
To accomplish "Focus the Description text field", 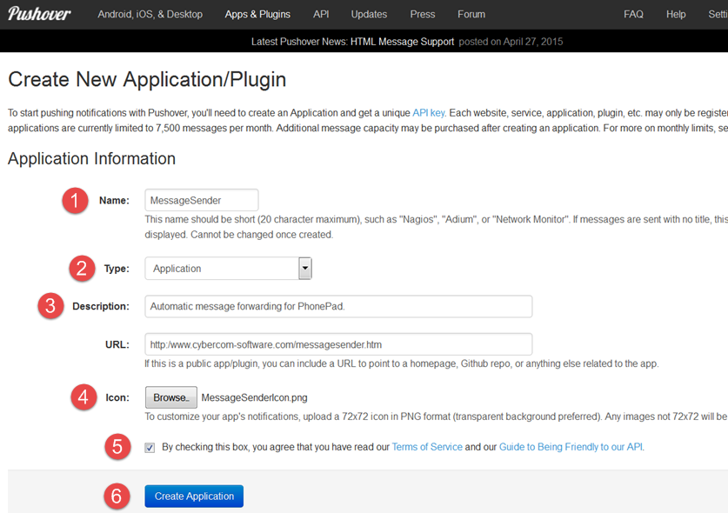I will point(338,306).
